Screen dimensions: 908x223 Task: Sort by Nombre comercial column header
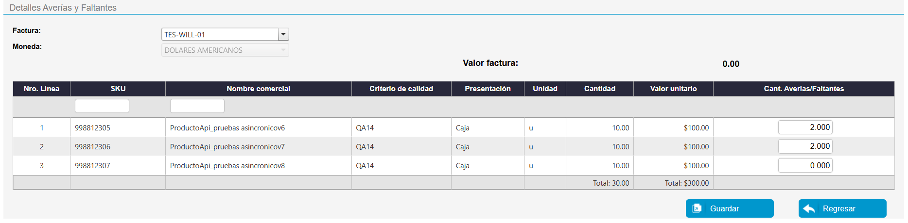pyautogui.click(x=258, y=89)
